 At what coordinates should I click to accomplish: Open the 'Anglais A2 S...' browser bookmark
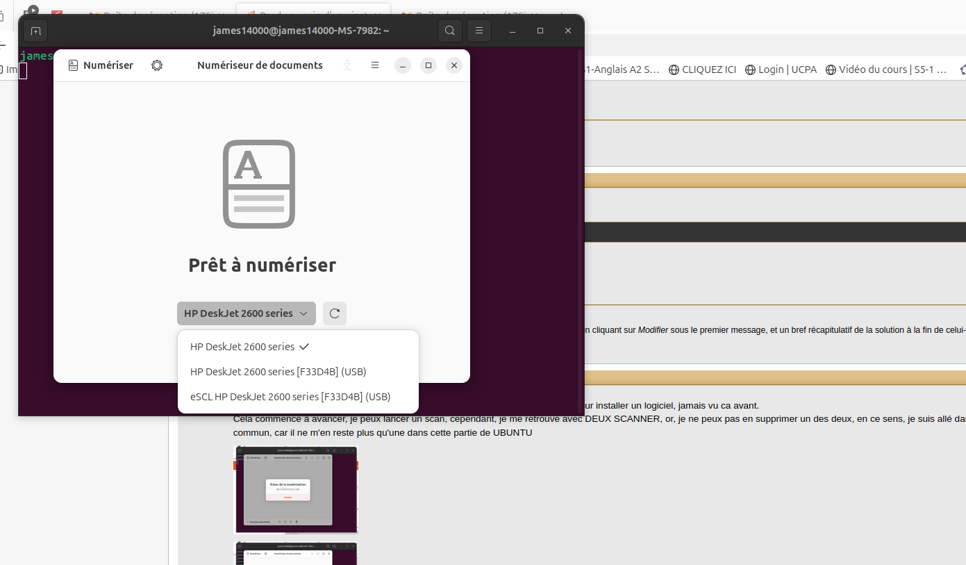pos(622,69)
